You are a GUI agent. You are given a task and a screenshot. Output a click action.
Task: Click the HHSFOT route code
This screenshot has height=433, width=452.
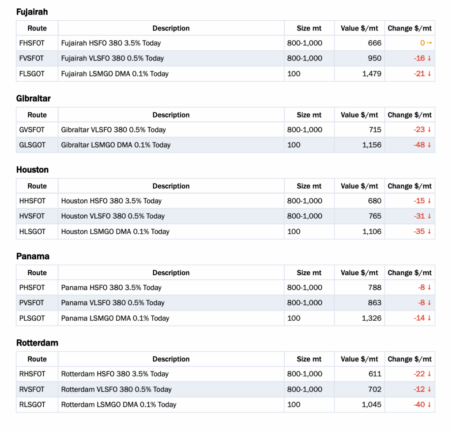(x=32, y=201)
